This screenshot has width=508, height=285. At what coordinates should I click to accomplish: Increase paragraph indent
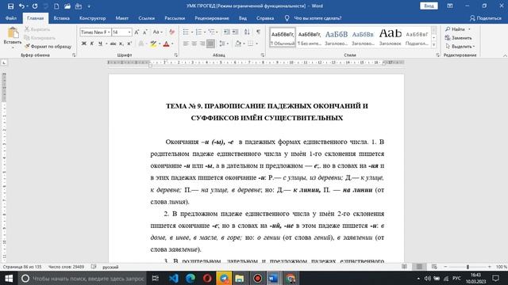235,32
